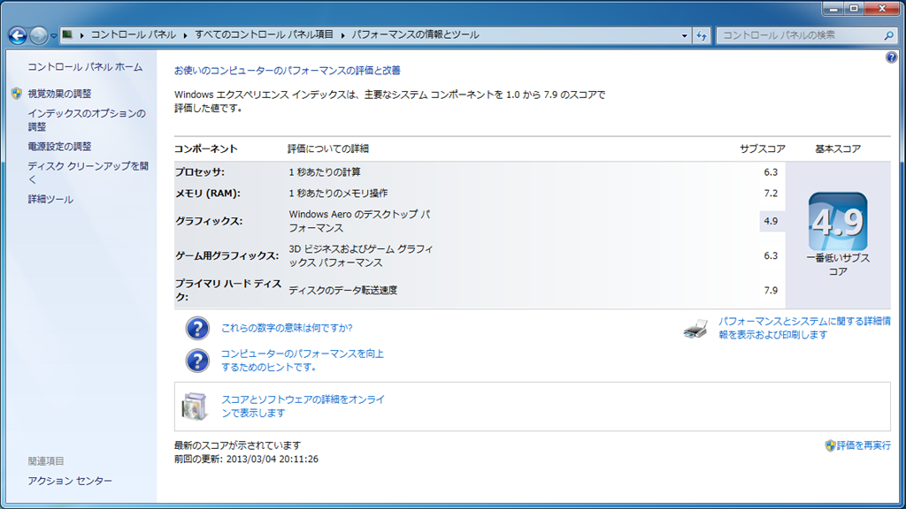Click the printer icon
The image size is (906, 509).
pos(695,329)
